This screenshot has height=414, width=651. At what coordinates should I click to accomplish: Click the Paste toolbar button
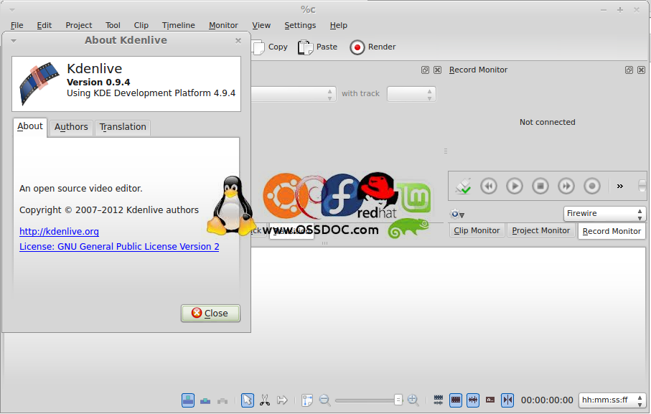318,47
